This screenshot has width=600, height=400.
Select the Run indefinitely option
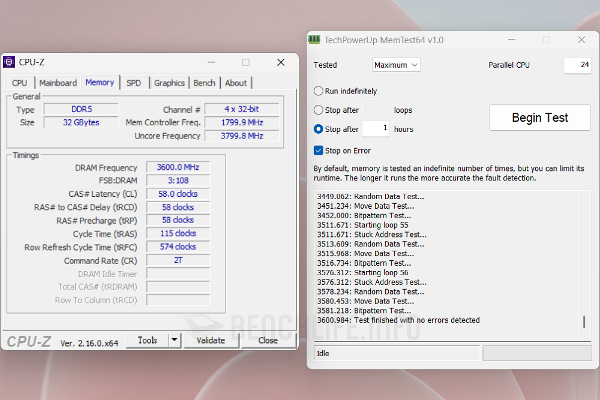[319, 91]
